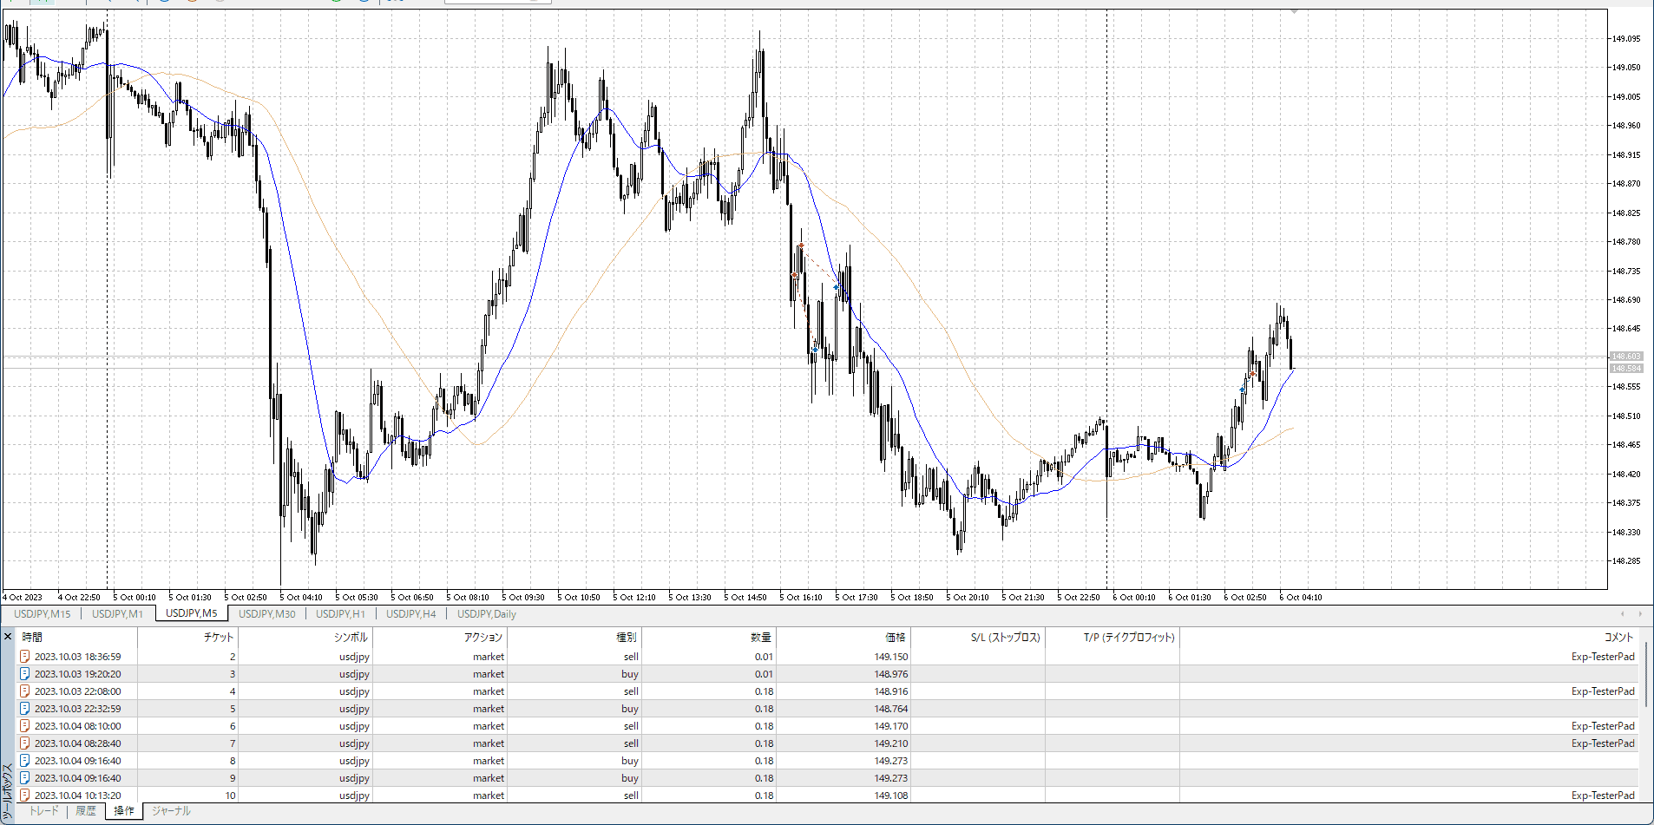This screenshot has height=825, width=1654.
Task: Switch to the 履歴 history tab
Action: pos(85,811)
